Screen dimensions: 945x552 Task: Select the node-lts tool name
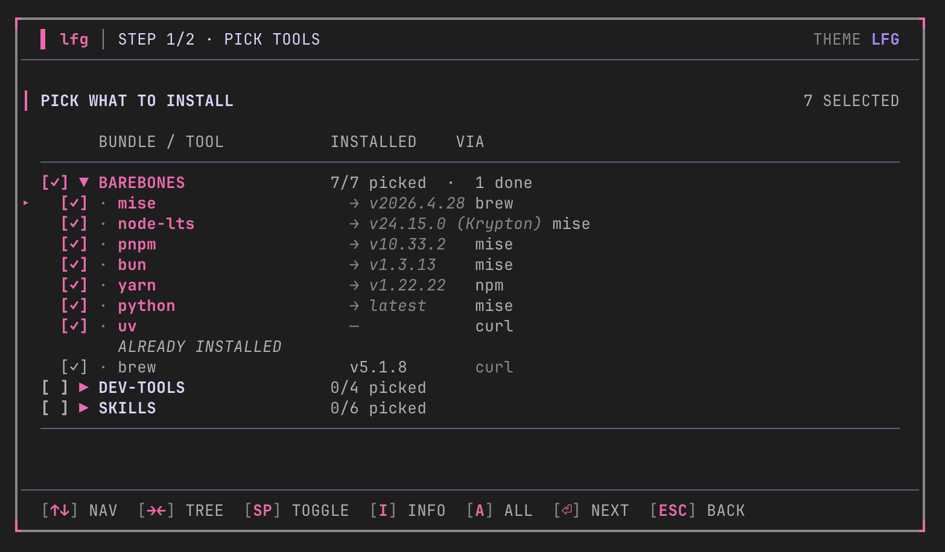coord(156,224)
